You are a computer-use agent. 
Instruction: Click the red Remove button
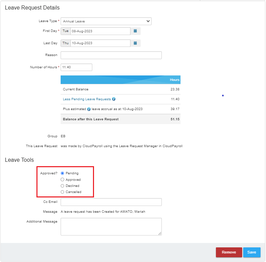[229, 252]
